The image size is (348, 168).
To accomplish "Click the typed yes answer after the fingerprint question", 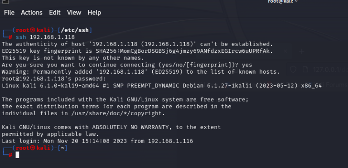I will (247, 65).
